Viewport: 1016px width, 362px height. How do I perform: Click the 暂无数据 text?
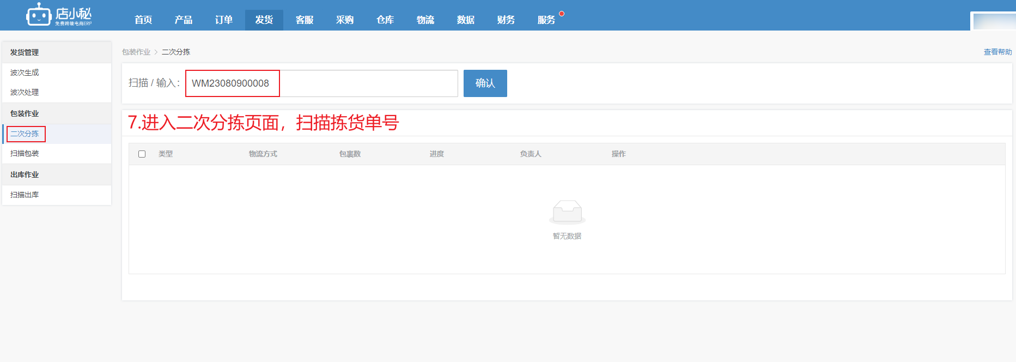[x=567, y=236]
